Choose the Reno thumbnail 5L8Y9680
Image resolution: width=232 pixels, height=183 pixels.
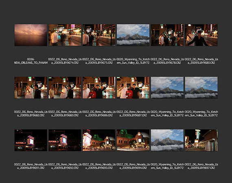pyautogui.click(x=201, y=35)
